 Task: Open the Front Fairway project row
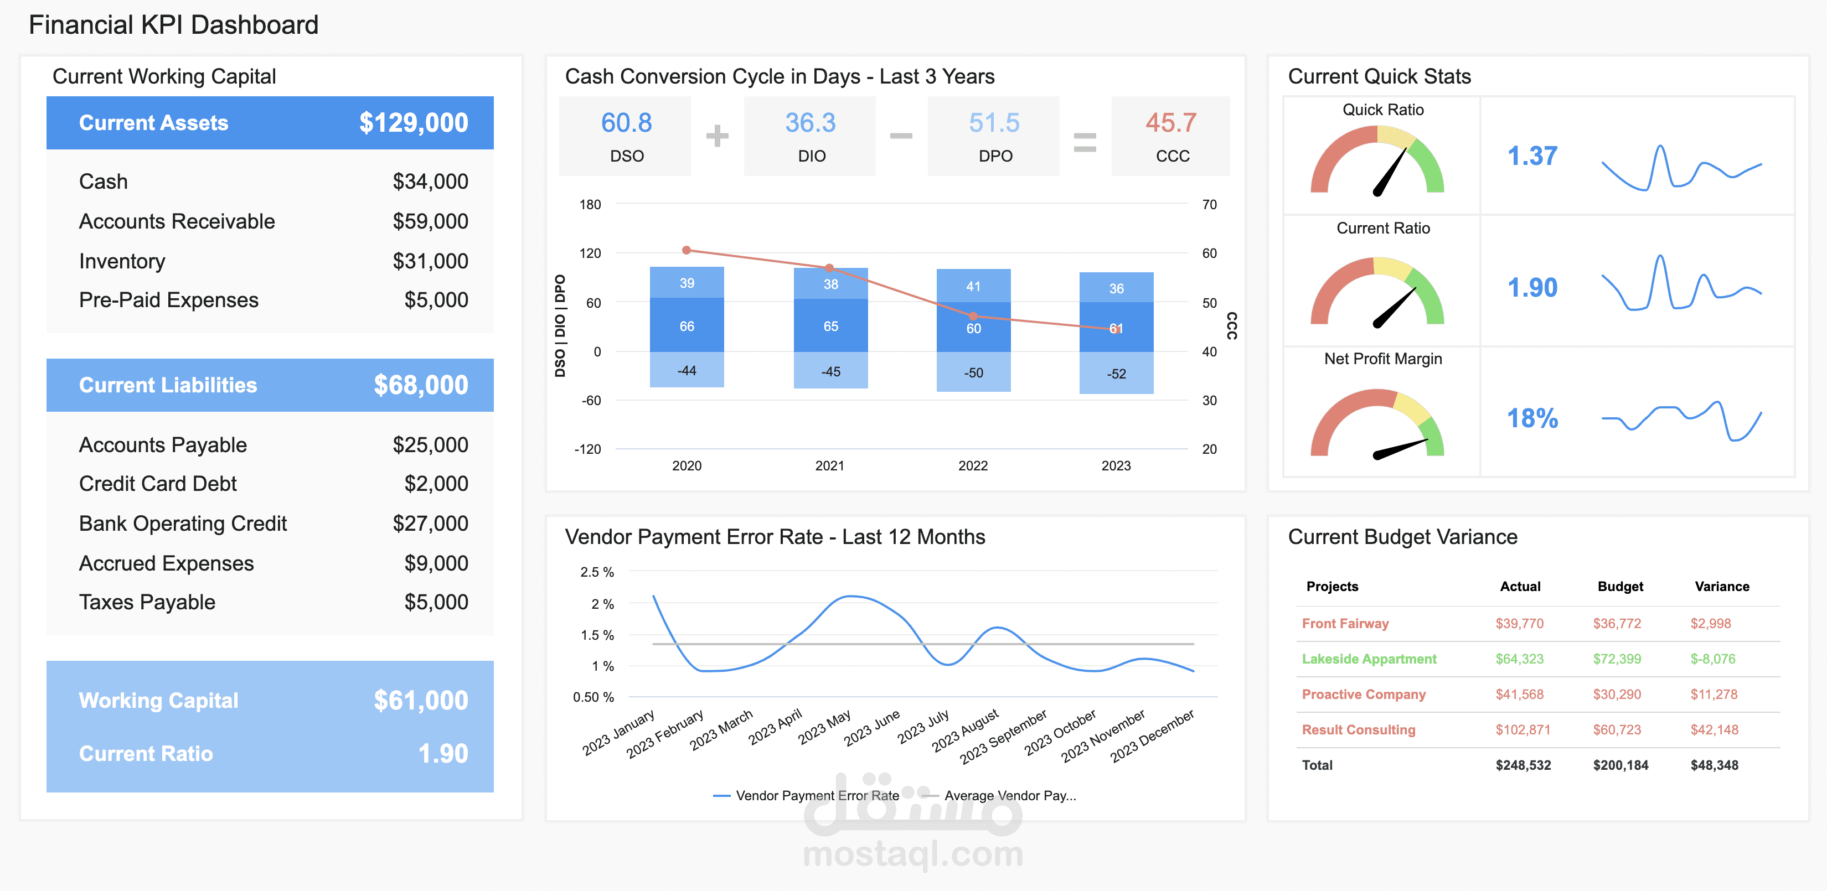[1345, 623]
